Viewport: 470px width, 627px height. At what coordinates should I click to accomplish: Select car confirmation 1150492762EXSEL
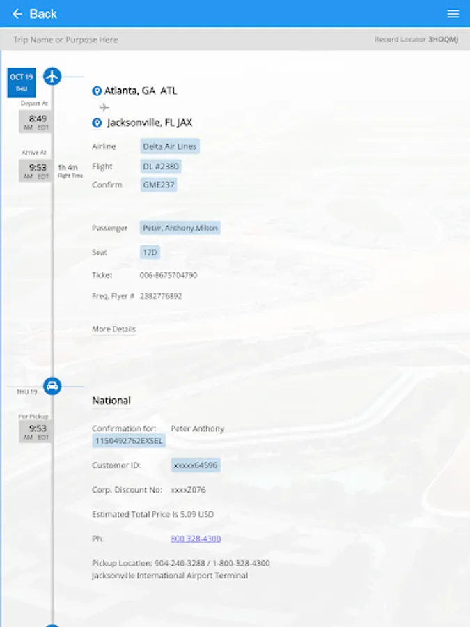pos(129,441)
